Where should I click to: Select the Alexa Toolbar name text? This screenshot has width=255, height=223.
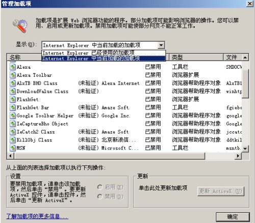34,75
